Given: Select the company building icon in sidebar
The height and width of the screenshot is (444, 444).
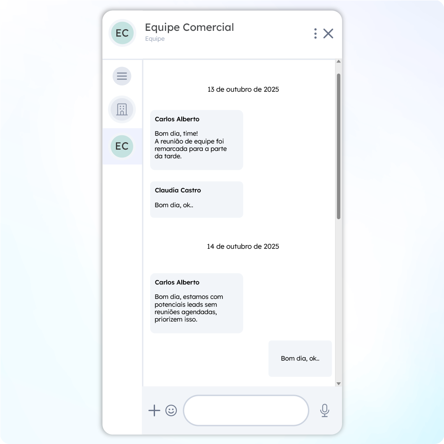Looking at the screenshot, I should tap(122, 109).
